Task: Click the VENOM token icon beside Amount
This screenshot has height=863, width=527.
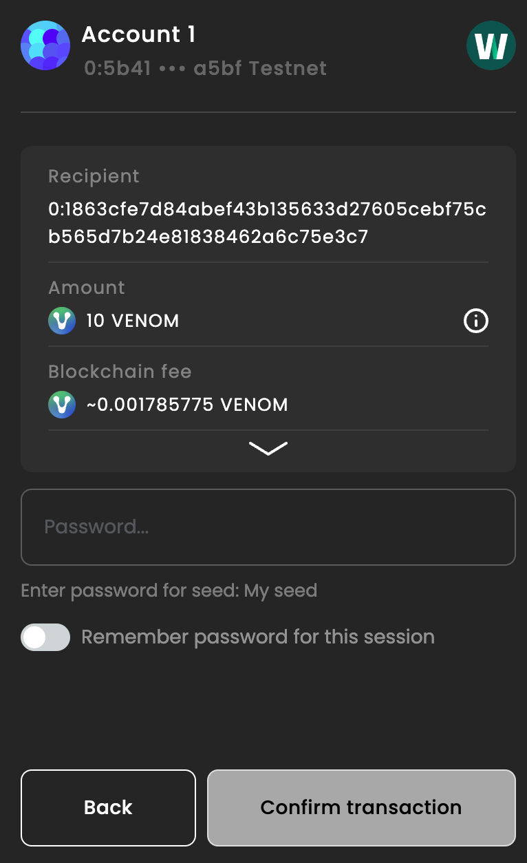Action: (62, 321)
